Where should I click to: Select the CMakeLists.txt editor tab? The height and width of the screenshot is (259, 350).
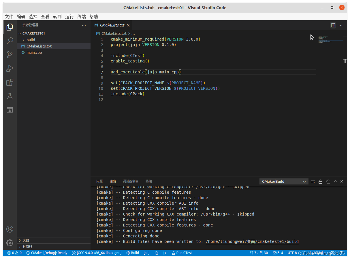pyautogui.click(x=112, y=25)
